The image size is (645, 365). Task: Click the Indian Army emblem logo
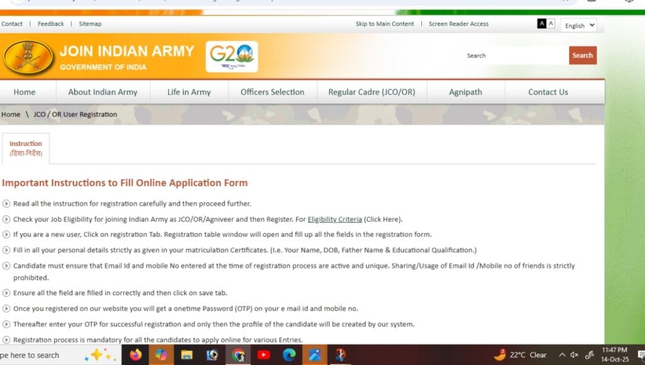28,57
